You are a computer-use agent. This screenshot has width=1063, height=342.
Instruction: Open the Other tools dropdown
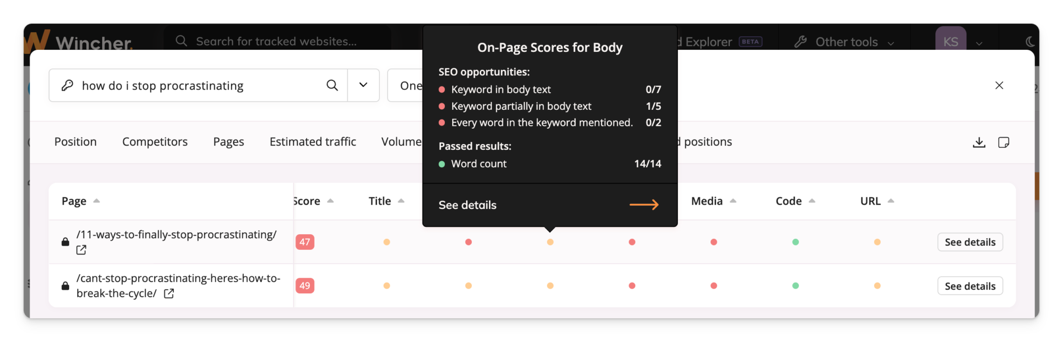point(846,41)
